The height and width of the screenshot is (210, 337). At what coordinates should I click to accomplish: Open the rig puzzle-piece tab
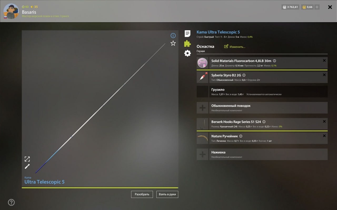point(187,43)
